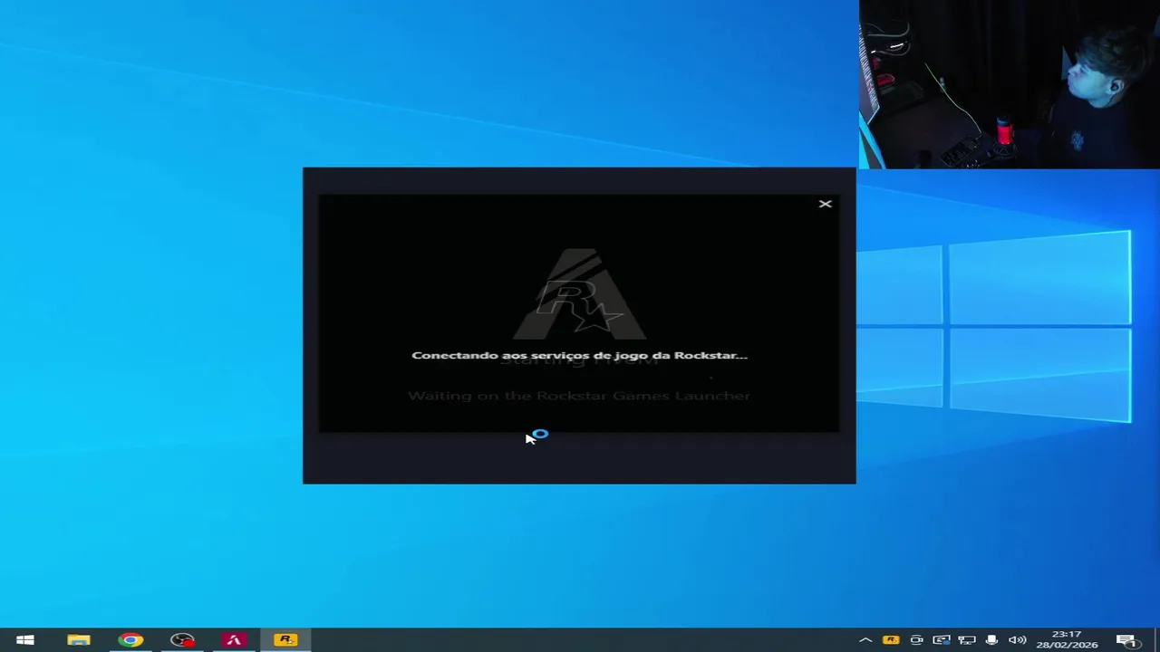Click the display-with-blue-dot tray icon
The height and width of the screenshot is (652, 1160).
coord(942,640)
